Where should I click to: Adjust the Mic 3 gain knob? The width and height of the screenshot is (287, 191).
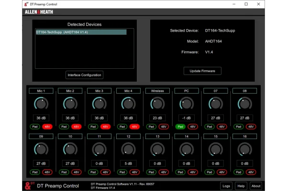point(99,104)
